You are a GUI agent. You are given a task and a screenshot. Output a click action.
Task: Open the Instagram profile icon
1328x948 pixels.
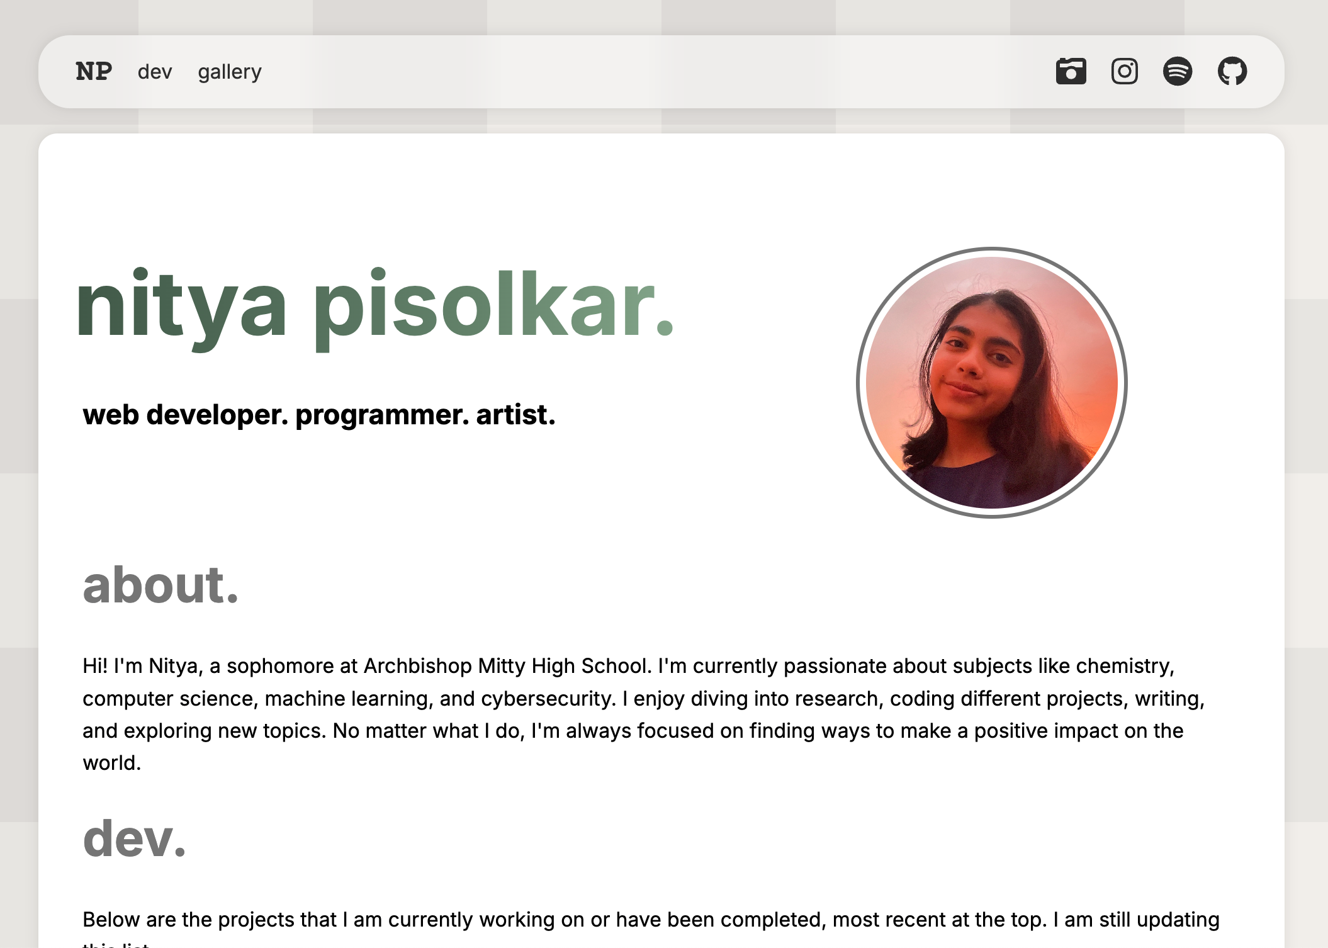pyautogui.click(x=1124, y=71)
